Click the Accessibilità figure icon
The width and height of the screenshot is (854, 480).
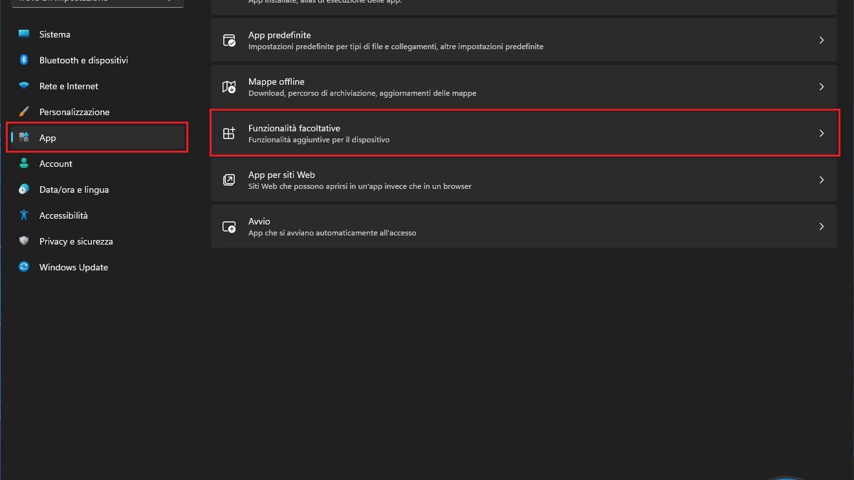[24, 215]
